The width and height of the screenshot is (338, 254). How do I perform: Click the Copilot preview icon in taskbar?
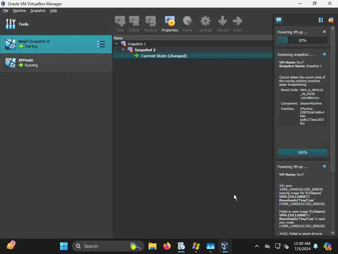(327, 246)
